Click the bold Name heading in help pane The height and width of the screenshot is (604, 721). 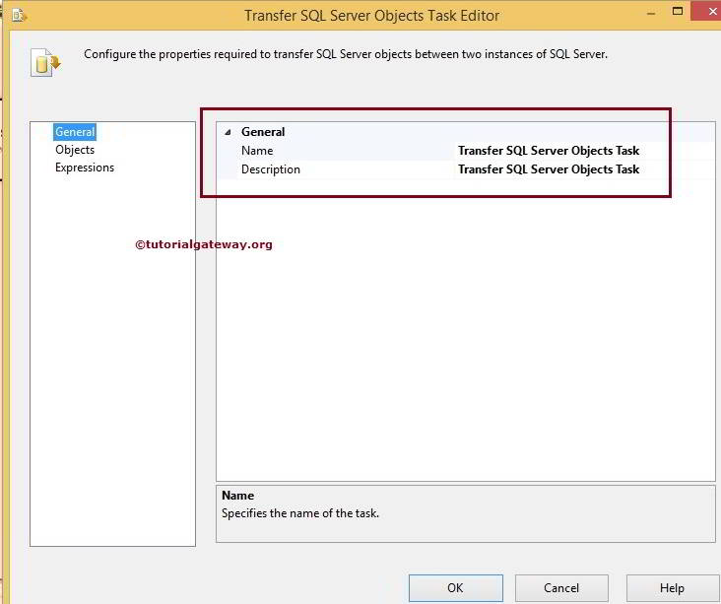tap(237, 496)
